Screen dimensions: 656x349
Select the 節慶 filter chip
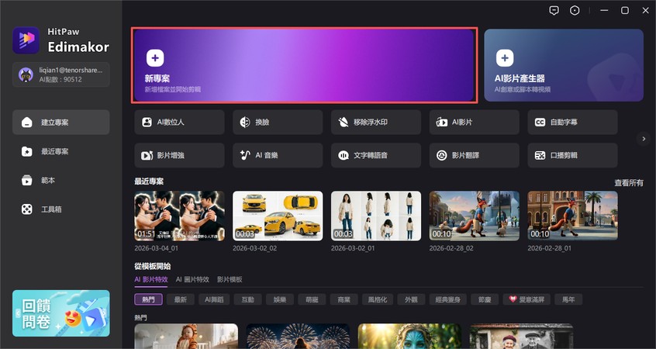[x=485, y=299]
